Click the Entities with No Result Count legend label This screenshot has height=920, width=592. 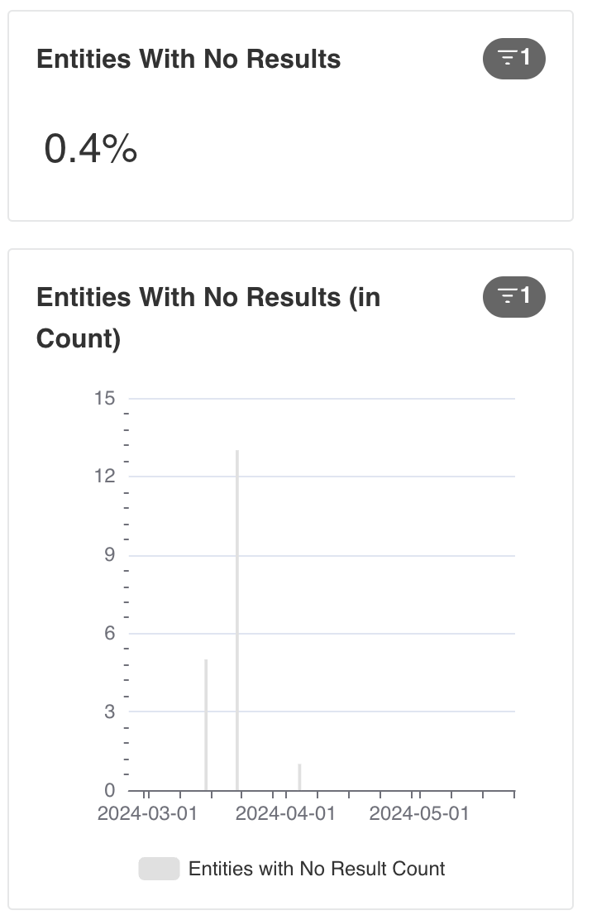click(317, 869)
